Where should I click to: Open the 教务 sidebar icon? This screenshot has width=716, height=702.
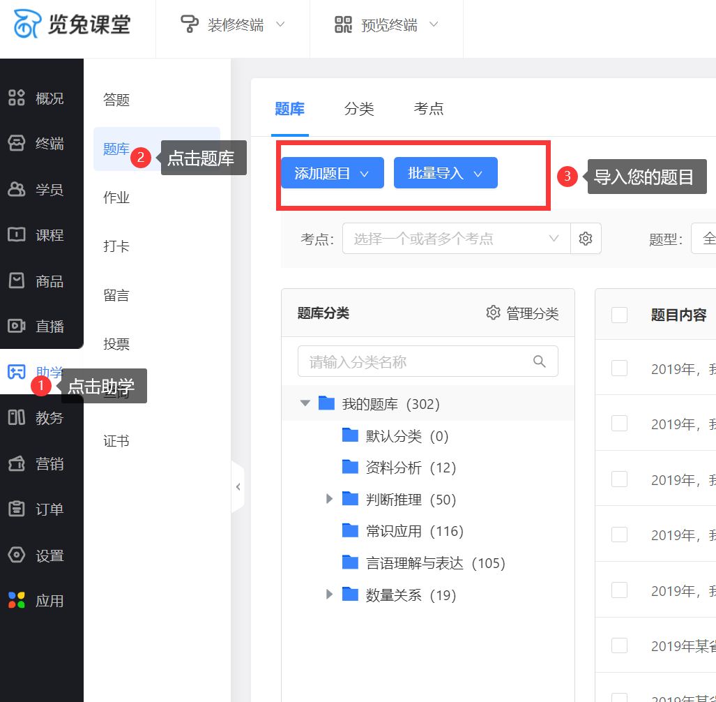point(17,417)
